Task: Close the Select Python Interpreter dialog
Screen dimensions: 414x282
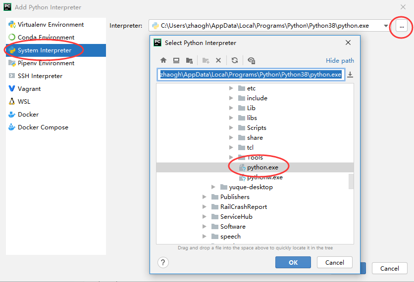Action: point(348,42)
